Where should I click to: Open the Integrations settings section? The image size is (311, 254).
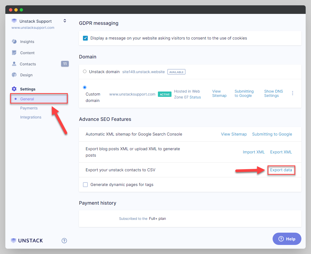pos(31,117)
